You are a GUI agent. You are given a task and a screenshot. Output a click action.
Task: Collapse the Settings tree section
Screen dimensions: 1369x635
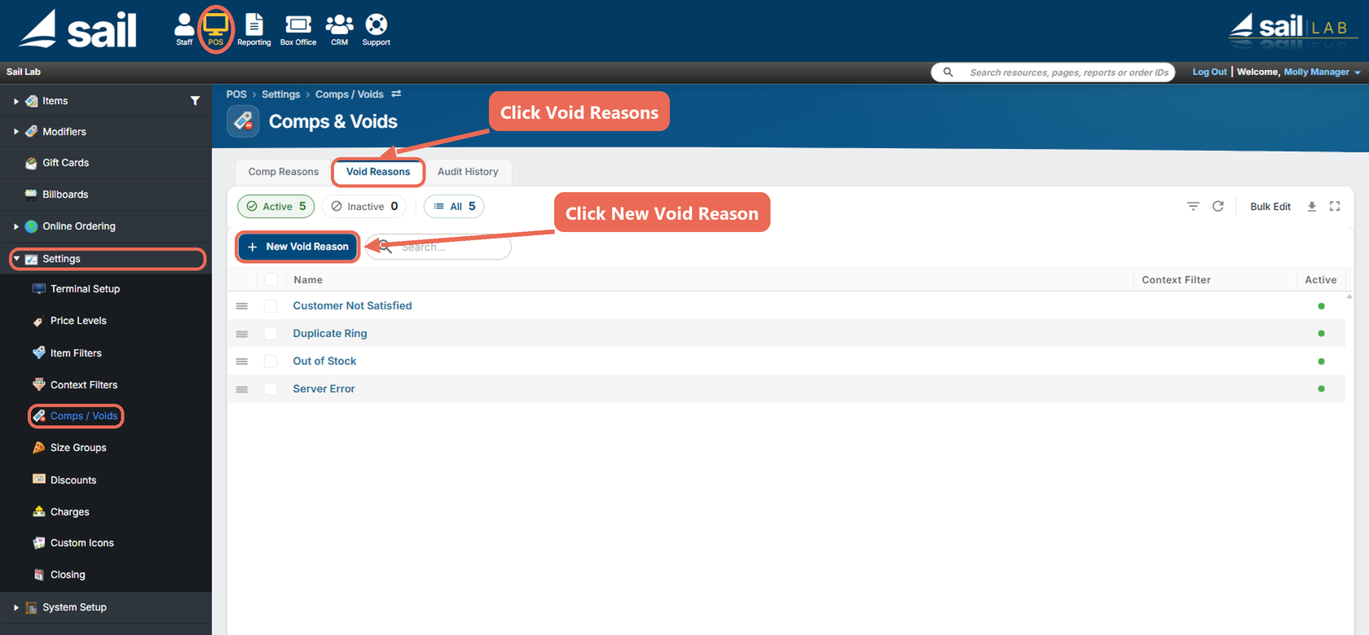(15, 259)
